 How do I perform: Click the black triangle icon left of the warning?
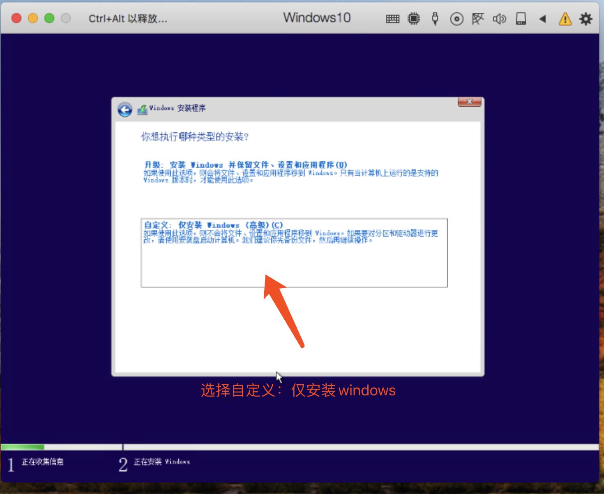[543, 18]
